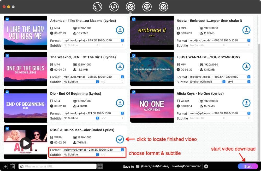
Task: Open English (Original) subtitle dropdown
Action: pos(207,82)
